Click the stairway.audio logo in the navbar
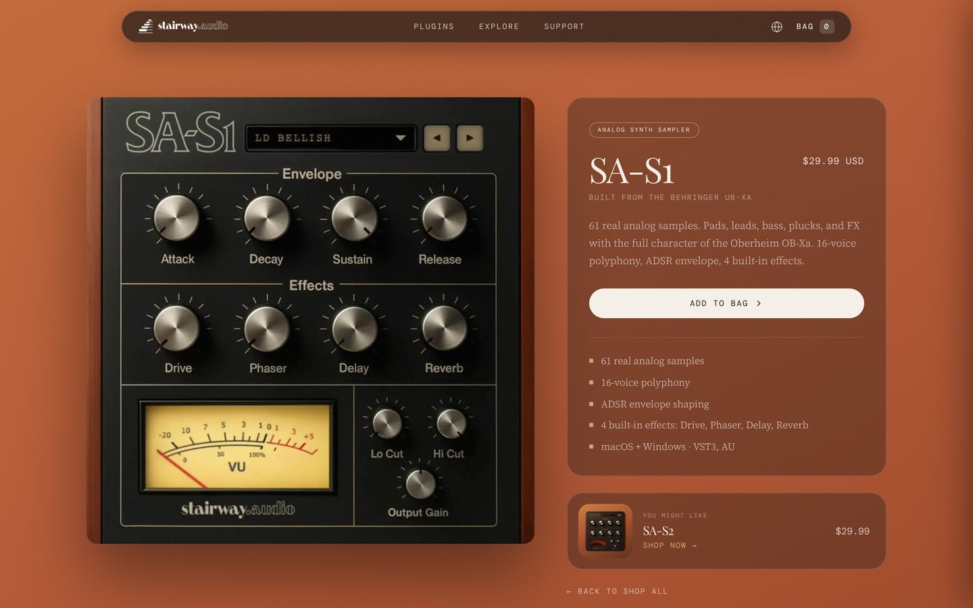Viewport: 973px width, 608px height. (x=183, y=26)
